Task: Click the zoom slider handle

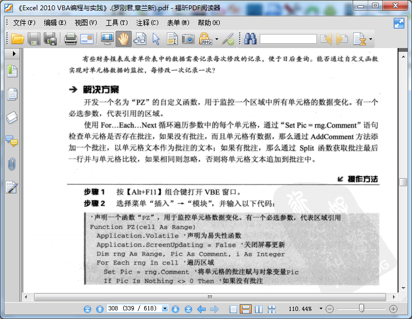Action: pos(362,309)
